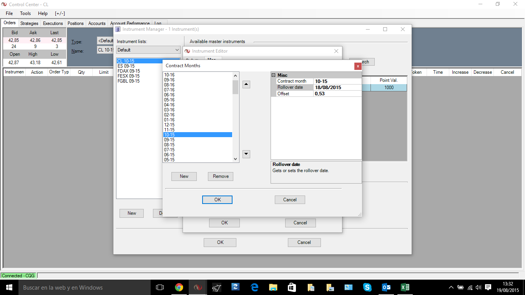Select FESX 09-15 in the instrument list
This screenshot has width=525, height=295.
(x=128, y=76)
